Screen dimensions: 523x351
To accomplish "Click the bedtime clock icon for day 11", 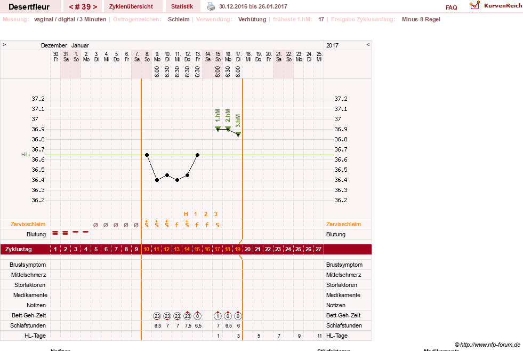I will [x=157, y=316].
